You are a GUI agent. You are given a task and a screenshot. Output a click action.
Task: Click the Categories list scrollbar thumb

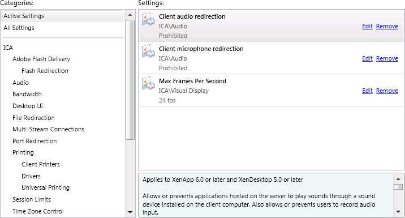pos(130,80)
